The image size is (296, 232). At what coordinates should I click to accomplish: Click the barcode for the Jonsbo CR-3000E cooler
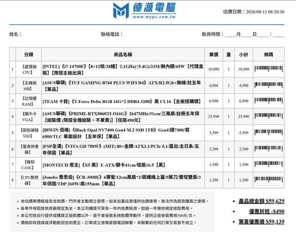pos(268,180)
